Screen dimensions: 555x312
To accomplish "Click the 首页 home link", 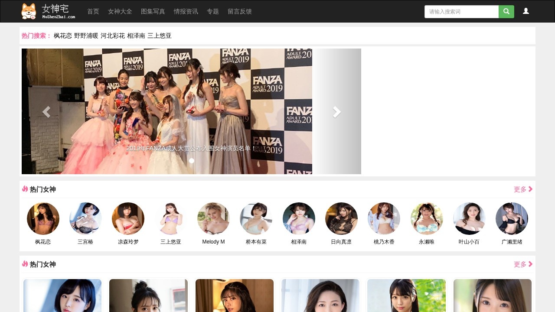I will [x=93, y=11].
